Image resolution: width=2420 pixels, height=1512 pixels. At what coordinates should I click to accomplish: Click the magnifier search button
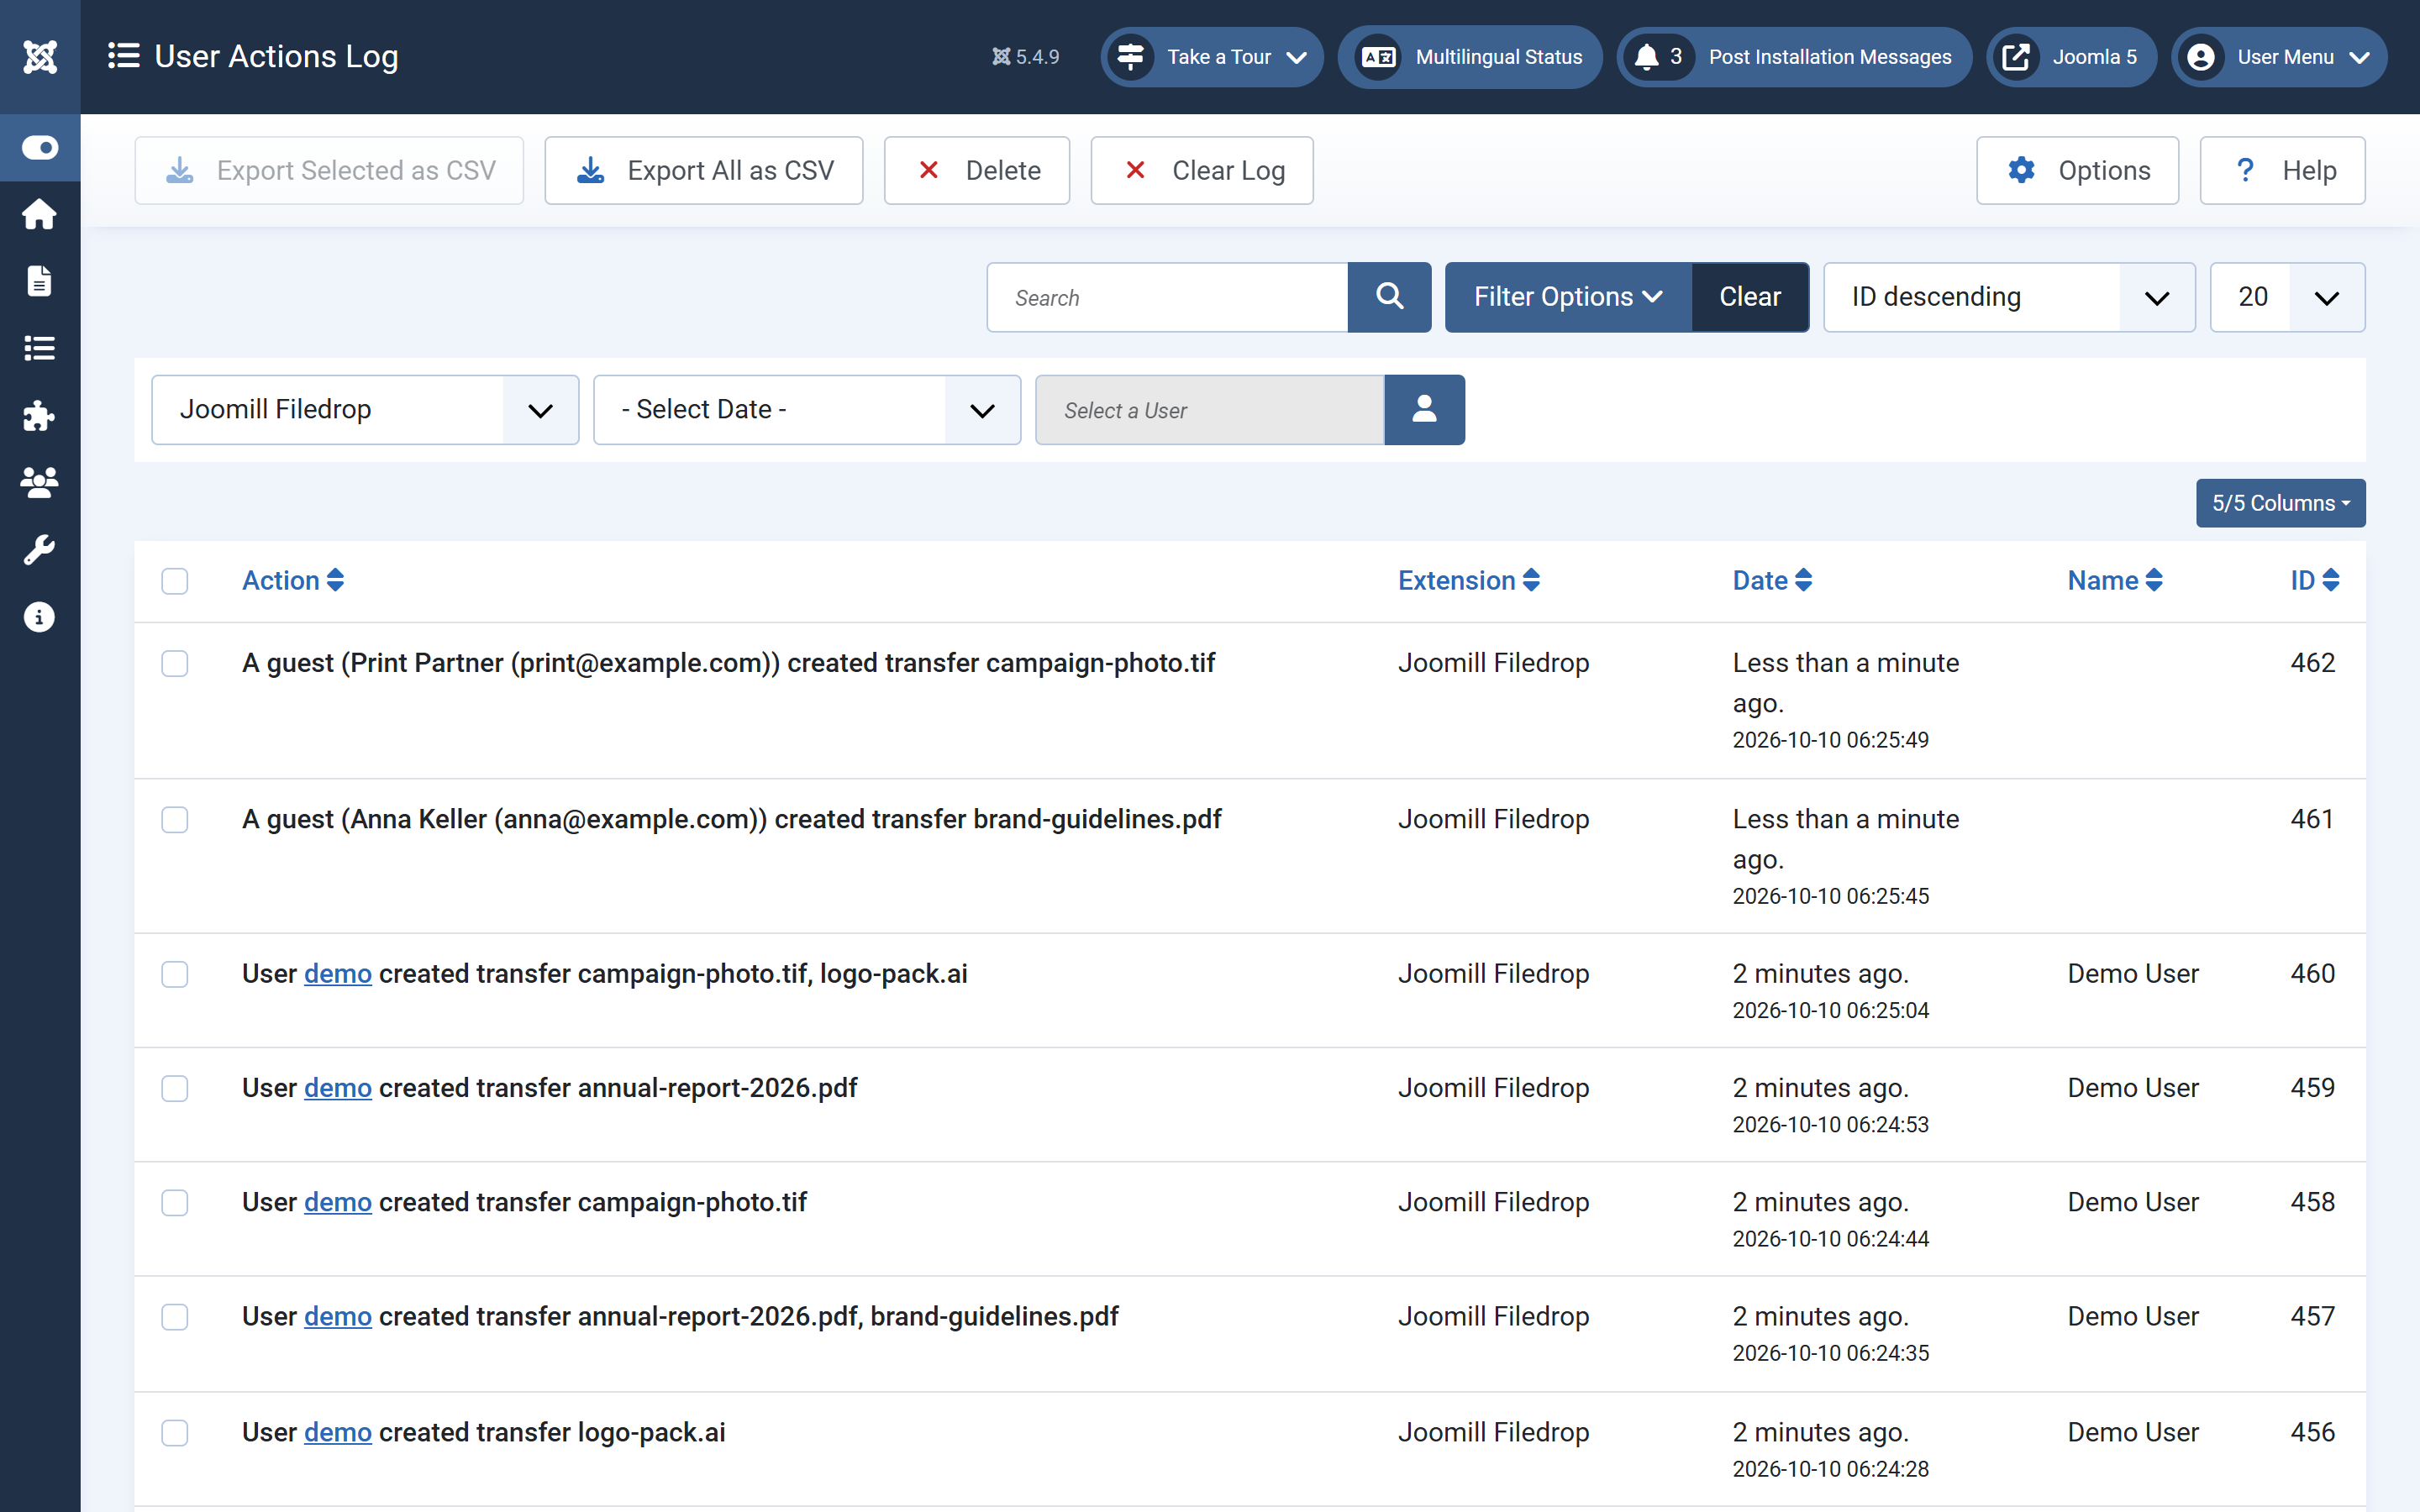1389,297
